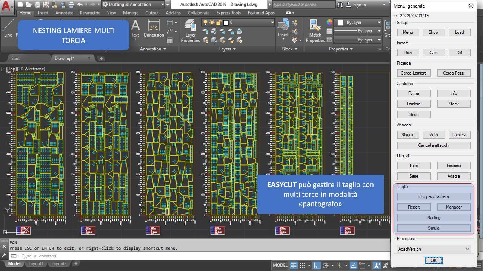
Task: Click the Cancella attacchi button
Action: pyautogui.click(x=434, y=145)
